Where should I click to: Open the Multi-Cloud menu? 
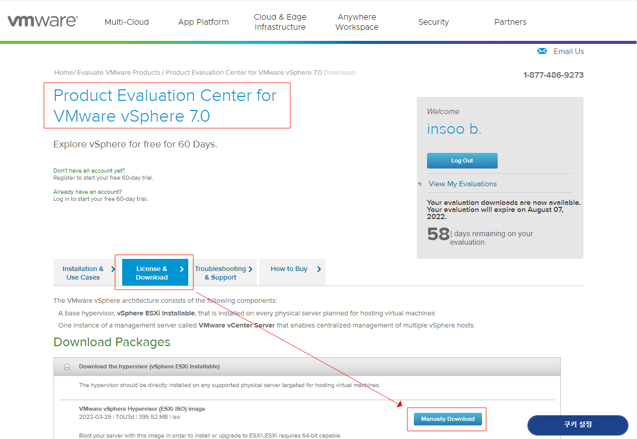(x=127, y=22)
